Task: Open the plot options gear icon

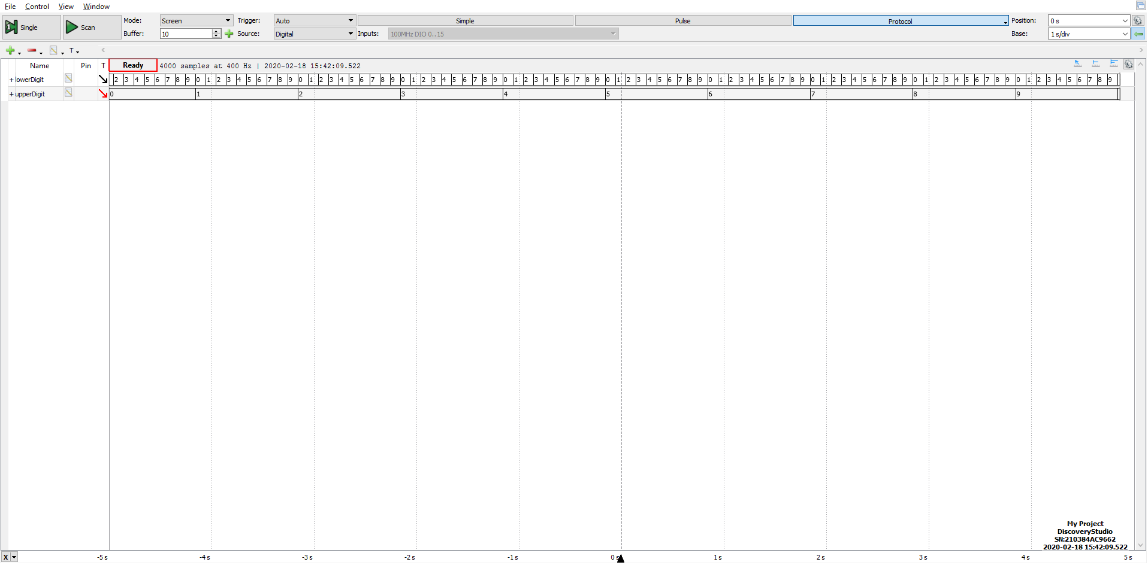Action: (x=1129, y=64)
